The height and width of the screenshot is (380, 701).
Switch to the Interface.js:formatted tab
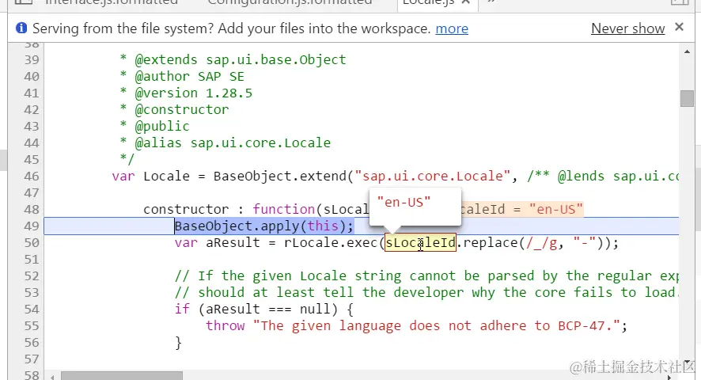112,2
